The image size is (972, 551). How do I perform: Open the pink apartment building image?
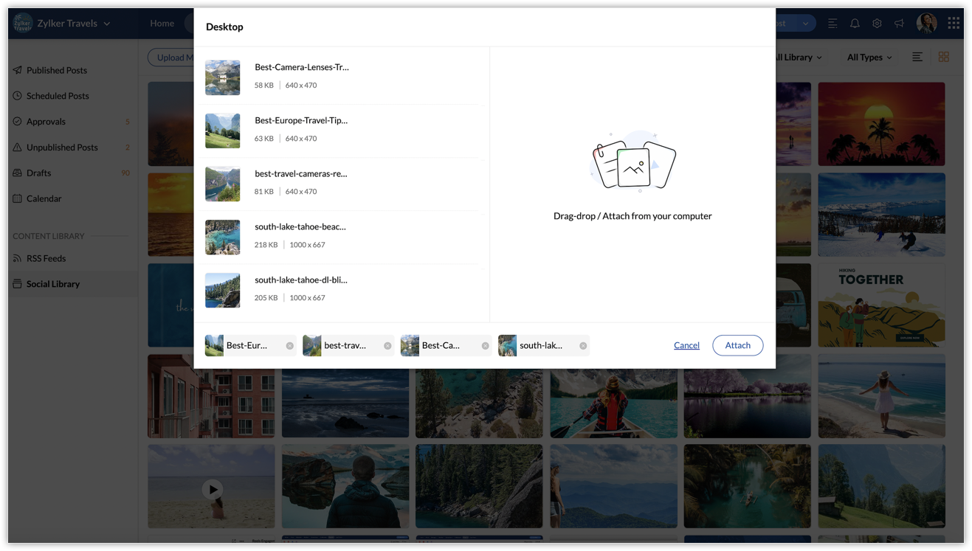(x=211, y=396)
